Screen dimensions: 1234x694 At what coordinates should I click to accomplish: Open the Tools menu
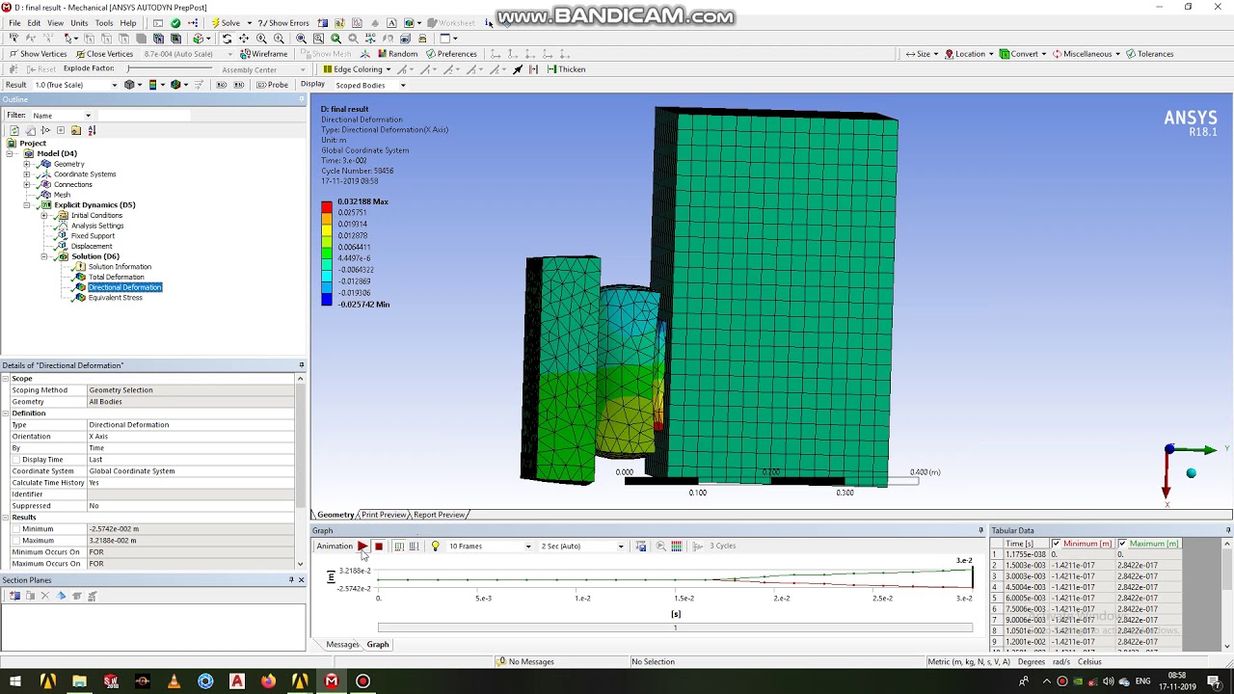[x=104, y=23]
